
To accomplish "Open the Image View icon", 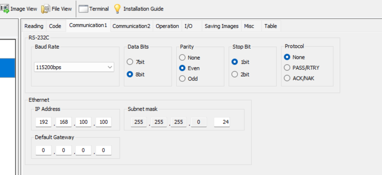I will (x=4, y=9).
